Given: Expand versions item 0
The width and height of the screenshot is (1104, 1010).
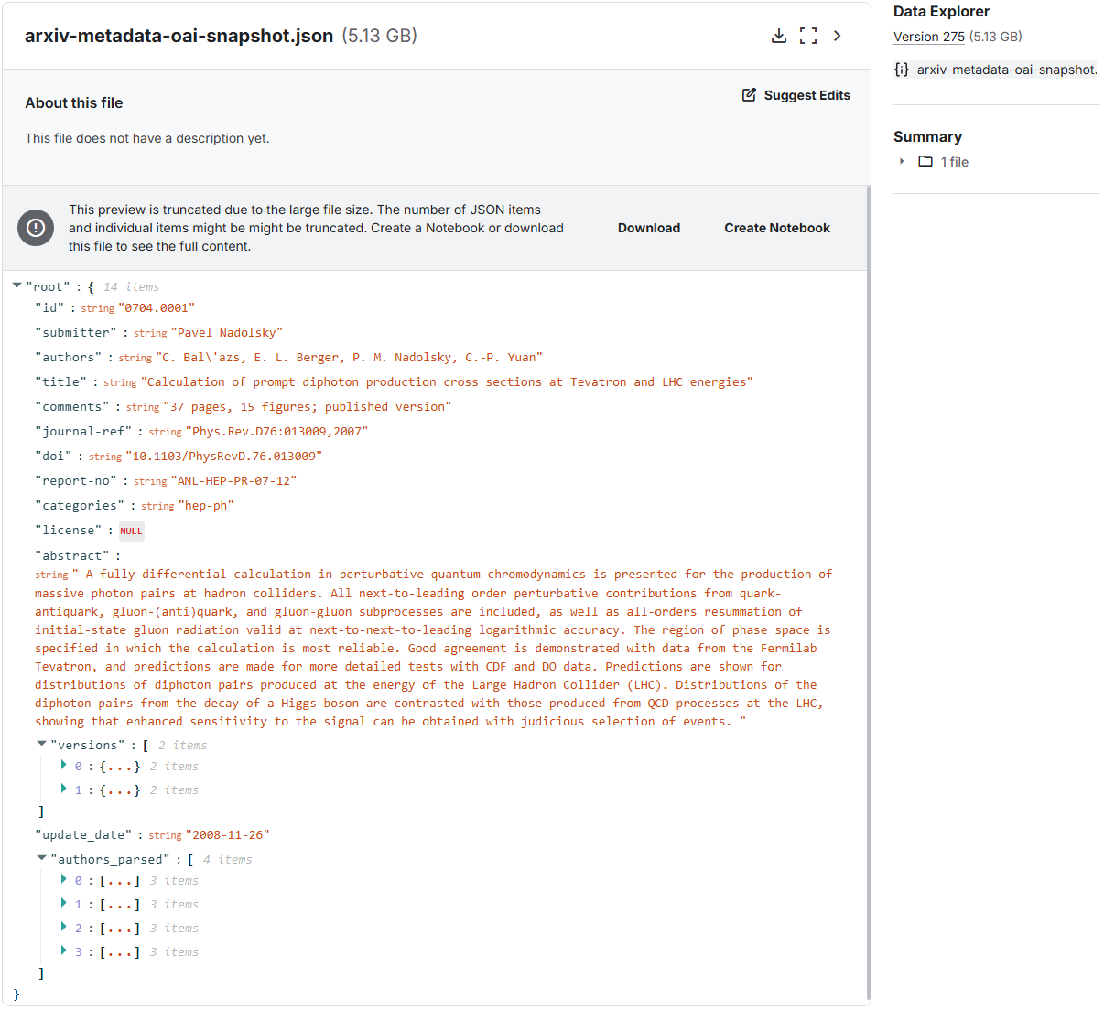Looking at the screenshot, I should [x=63, y=765].
